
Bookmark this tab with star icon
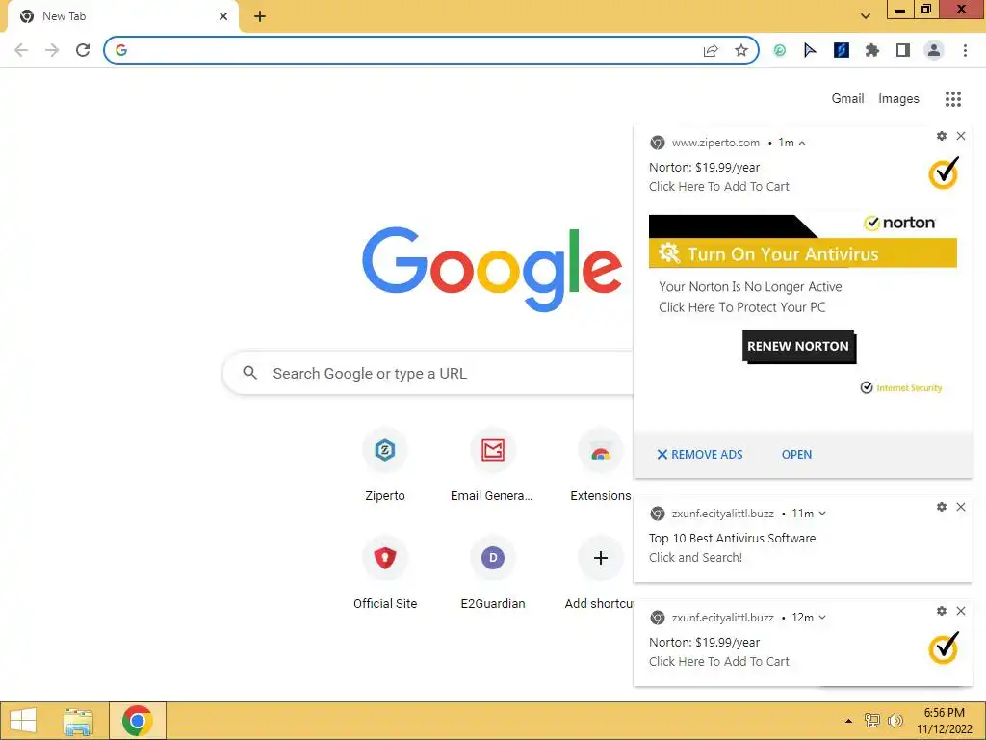click(x=741, y=50)
